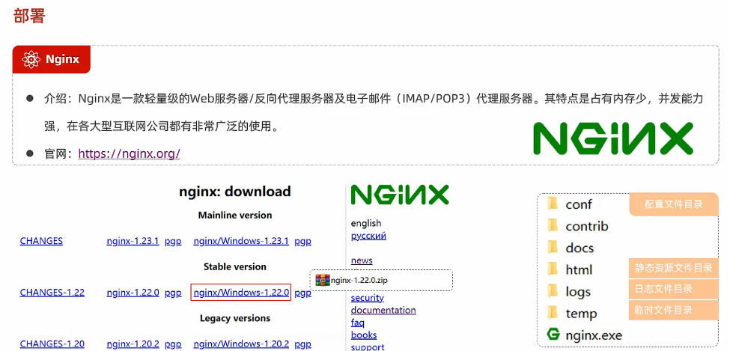Click the nginx.exe file name

click(594, 335)
